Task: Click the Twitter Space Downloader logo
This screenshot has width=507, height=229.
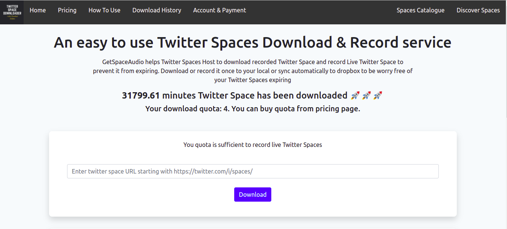Action: [x=13, y=12]
